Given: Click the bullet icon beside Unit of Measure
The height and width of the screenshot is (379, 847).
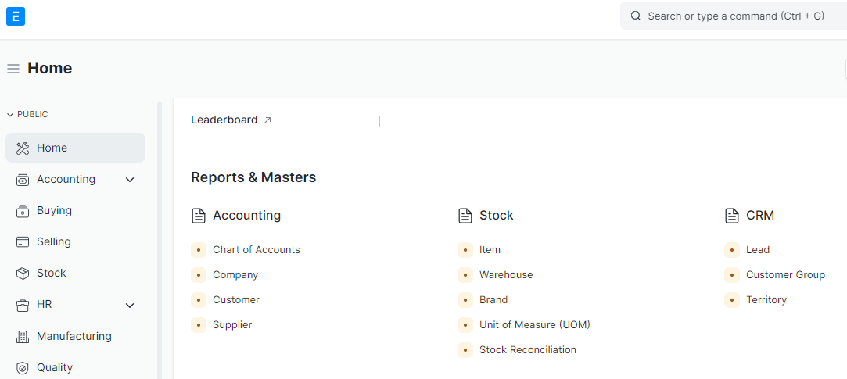Looking at the screenshot, I should pos(465,325).
